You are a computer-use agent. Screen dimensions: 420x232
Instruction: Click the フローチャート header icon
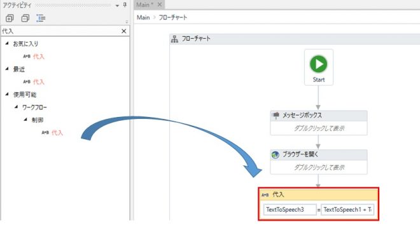(174, 39)
